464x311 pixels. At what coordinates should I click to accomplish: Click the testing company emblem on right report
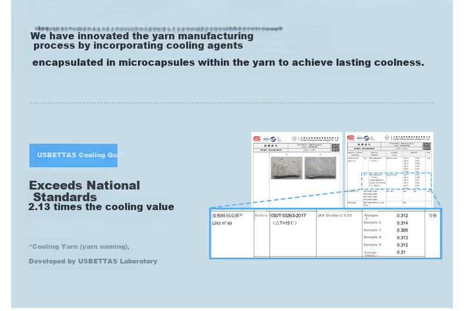(387, 137)
